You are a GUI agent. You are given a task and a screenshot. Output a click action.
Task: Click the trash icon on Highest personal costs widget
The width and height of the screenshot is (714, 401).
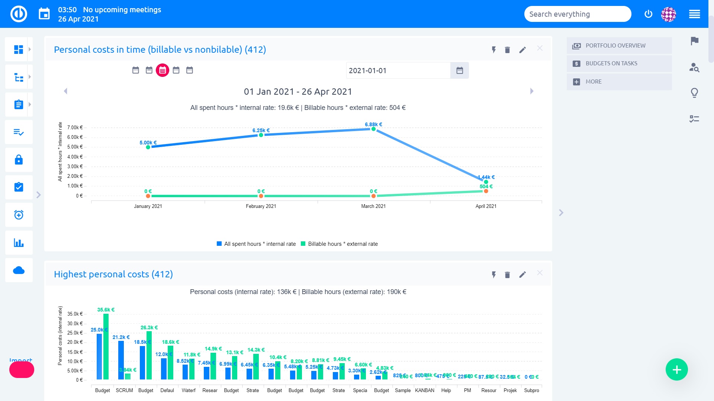(x=507, y=275)
